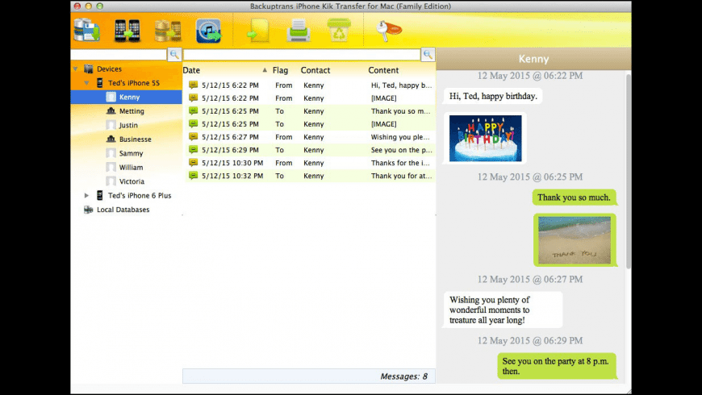This screenshot has width=702, height=395.
Task: Click the bubble icon of 6:27 PM message
Action: tap(193, 136)
